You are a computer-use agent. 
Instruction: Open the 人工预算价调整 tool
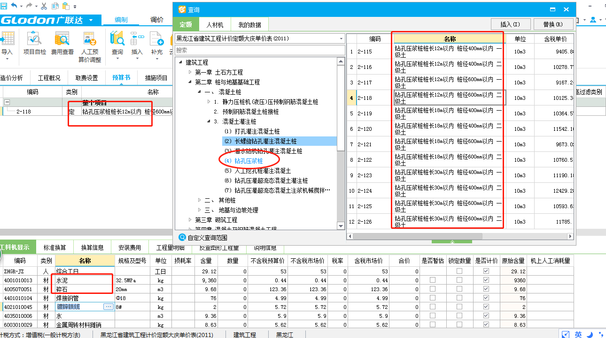click(89, 47)
